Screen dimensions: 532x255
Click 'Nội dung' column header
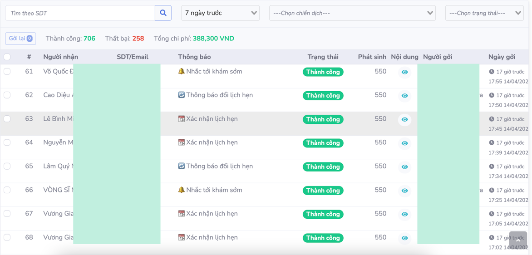[x=404, y=57]
